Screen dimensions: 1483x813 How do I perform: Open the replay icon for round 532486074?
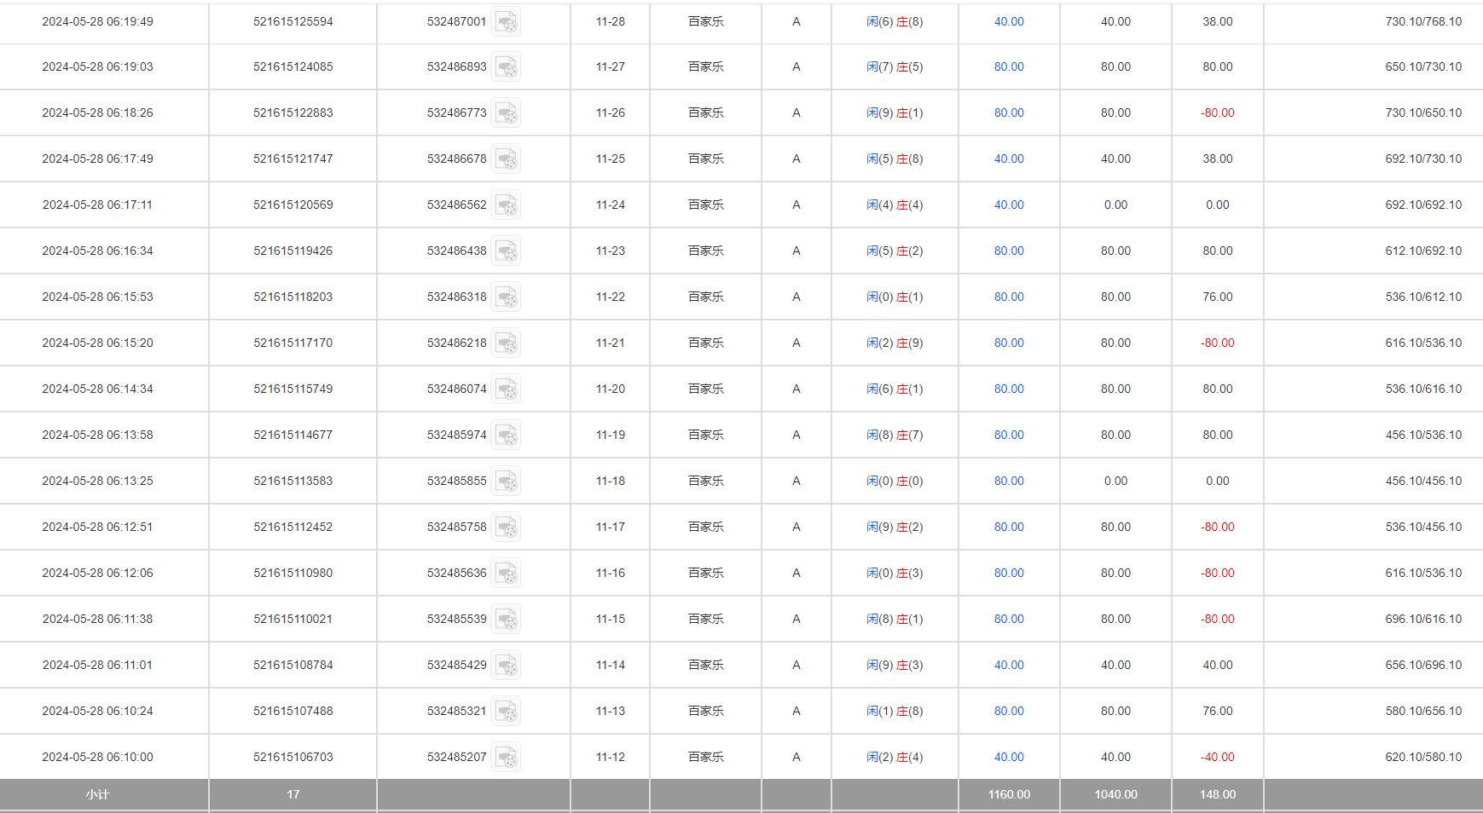pyautogui.click(x=506, y=389)
